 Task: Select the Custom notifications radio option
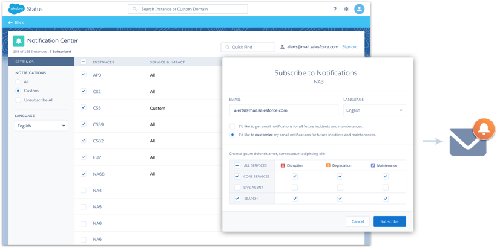tap(18, 91)
